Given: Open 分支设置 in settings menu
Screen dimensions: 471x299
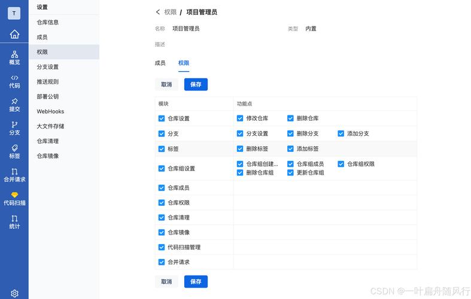Looking at the screenshot, I should 64,67.
